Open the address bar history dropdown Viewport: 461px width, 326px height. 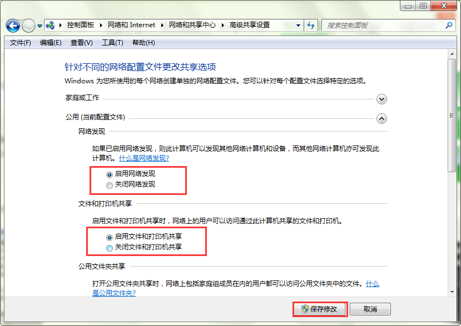coord(299,26)
